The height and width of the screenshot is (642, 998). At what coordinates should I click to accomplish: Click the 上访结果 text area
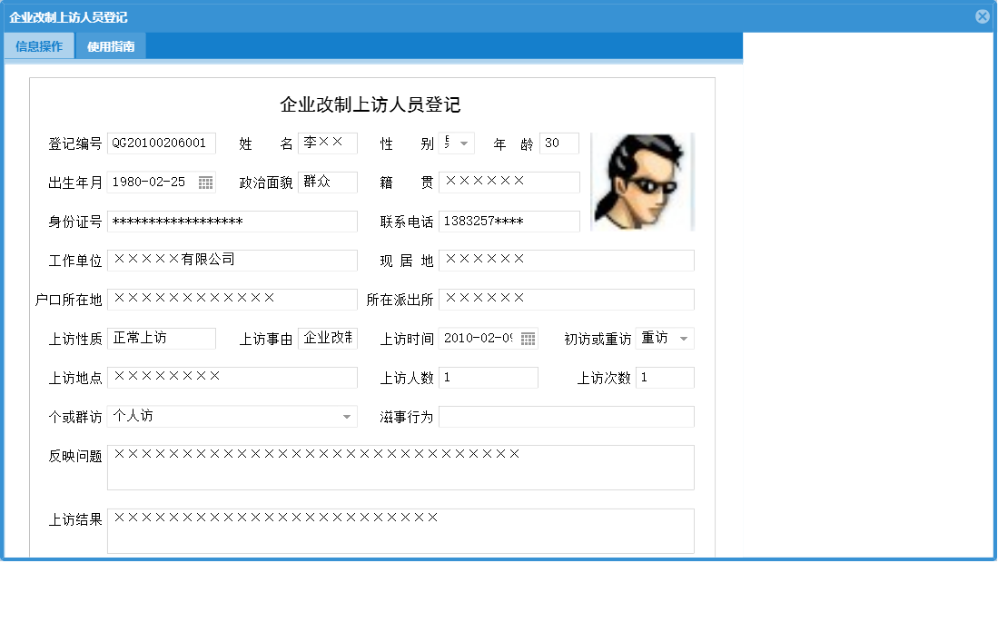tap(400, 530)
